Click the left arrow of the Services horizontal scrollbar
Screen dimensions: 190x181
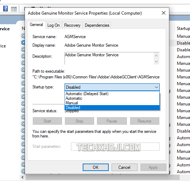click(x=22, y=177)
